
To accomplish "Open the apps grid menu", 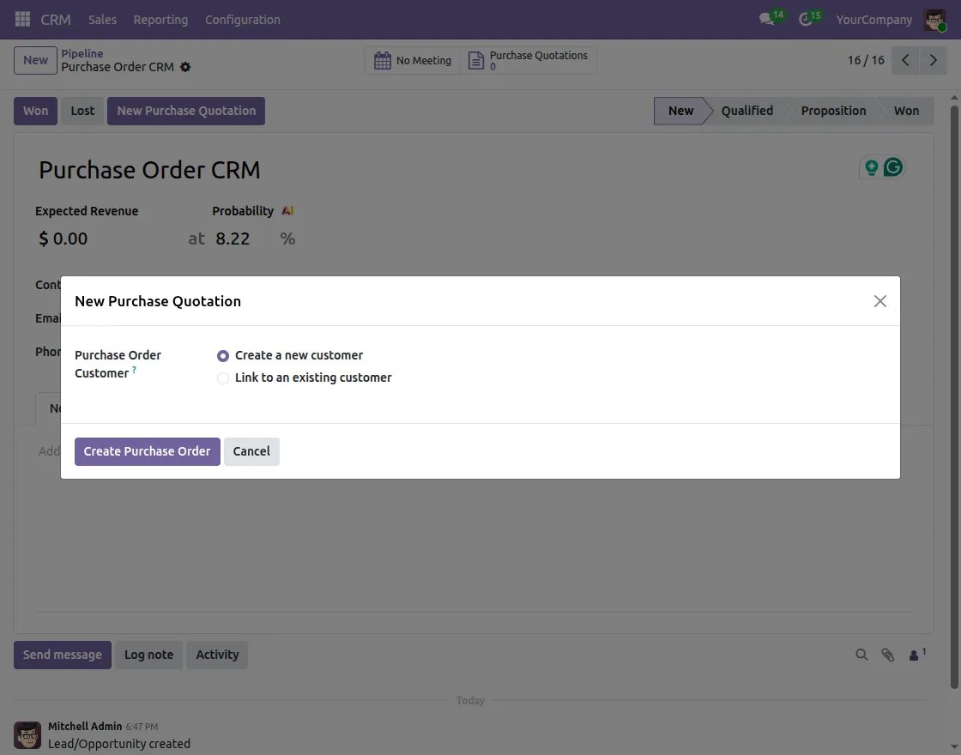I will pyautogui.click(x=21, y=19).
